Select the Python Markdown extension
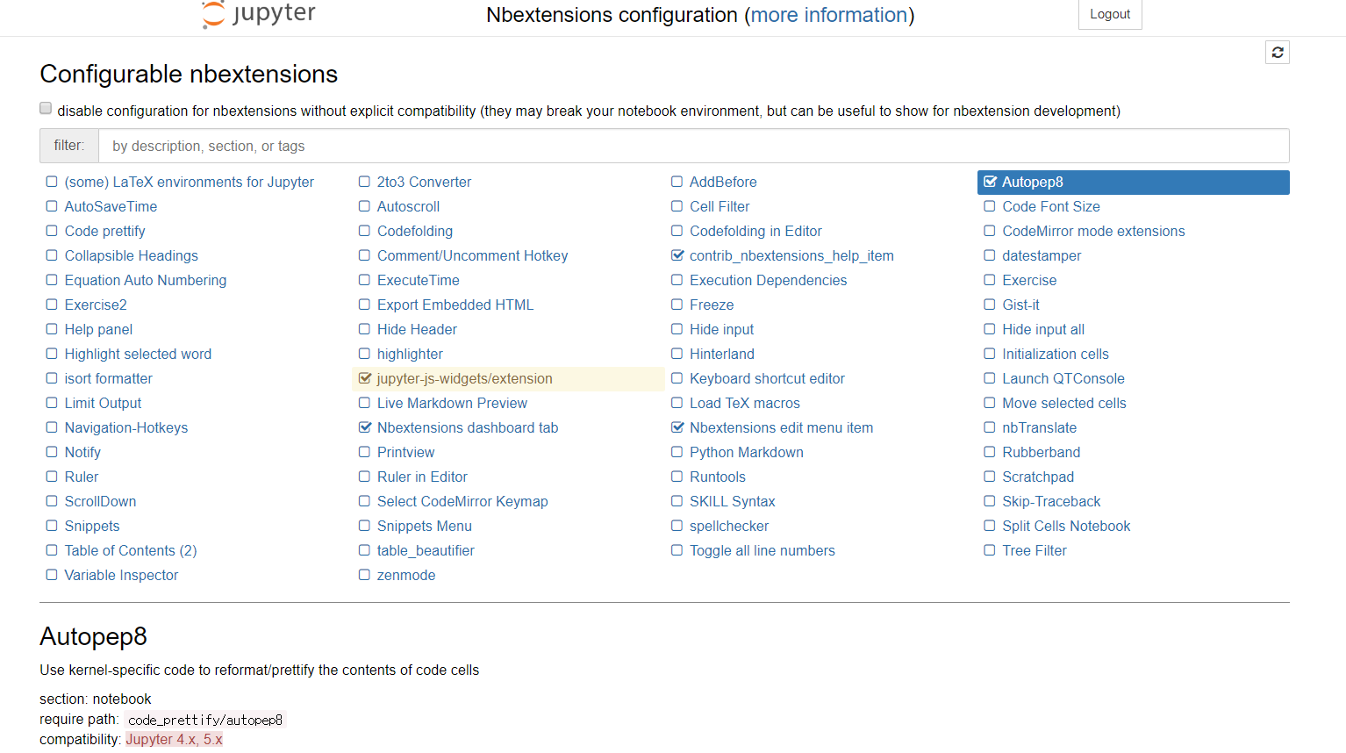This screenshot has width=1346, height=753. (x=747, y=452)
